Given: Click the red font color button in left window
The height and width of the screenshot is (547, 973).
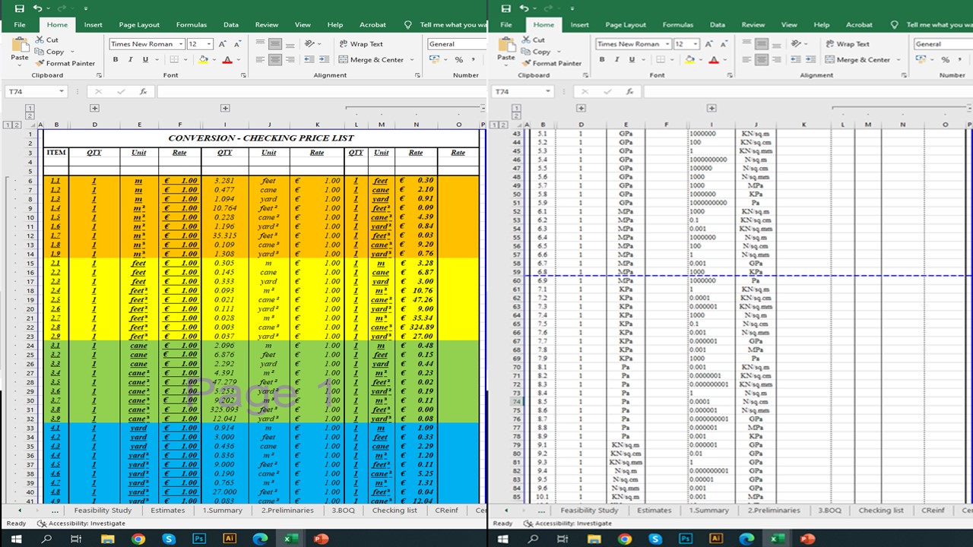Looking at the screenshot, I should click(x=227, y=60).
